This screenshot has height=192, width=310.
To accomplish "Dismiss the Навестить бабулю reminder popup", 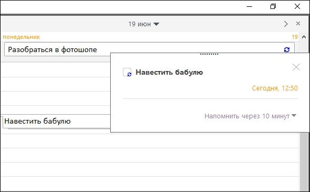I will click(x=296, y=67).
